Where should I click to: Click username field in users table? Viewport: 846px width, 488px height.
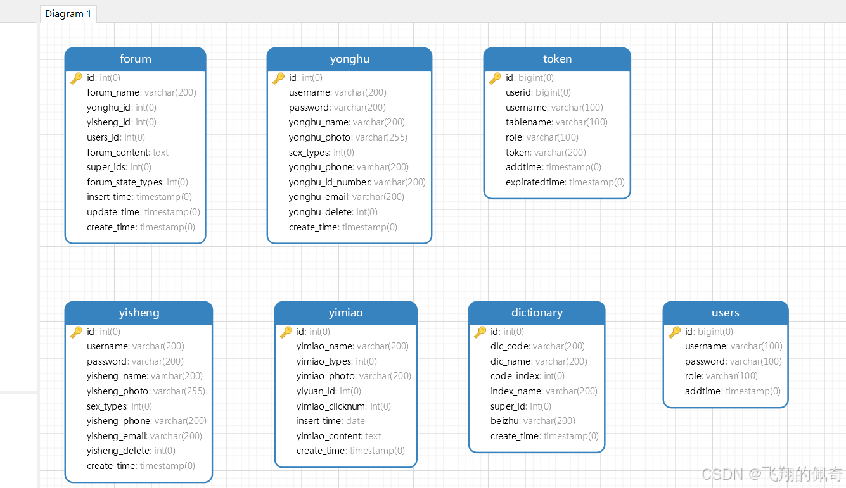734,346
